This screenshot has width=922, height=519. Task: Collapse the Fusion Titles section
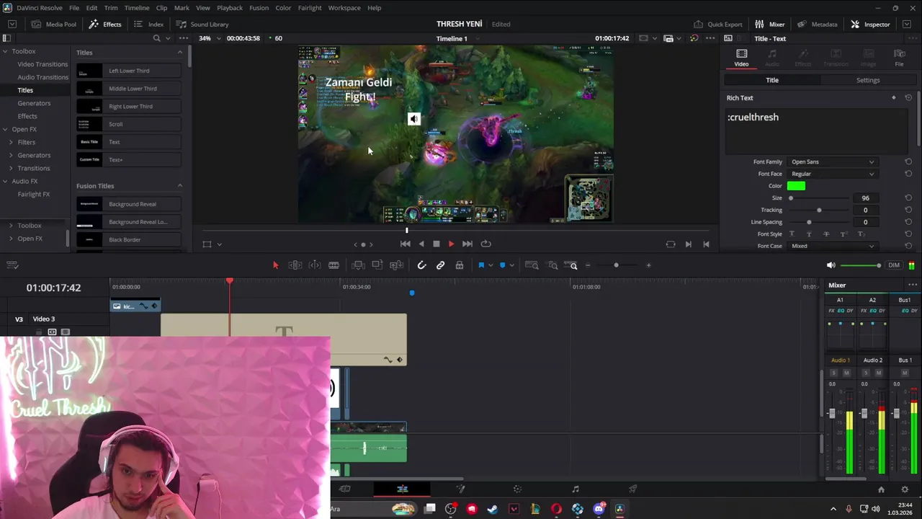coord(180,186)
